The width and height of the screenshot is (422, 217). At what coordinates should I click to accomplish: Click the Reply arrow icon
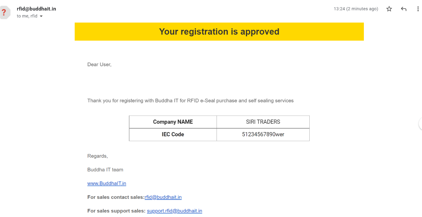(404, 9)
